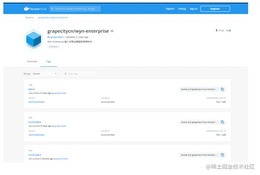
Task: Copy the docker pull command for latest tag
Action: click(x=222, y=89)
